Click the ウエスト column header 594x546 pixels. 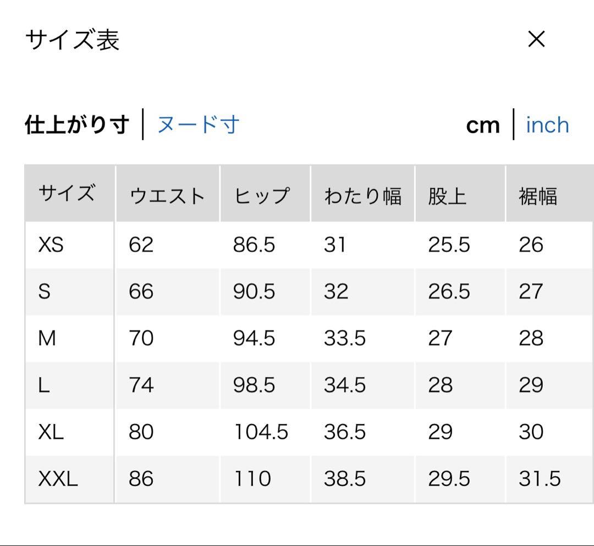[x=167, y=195]
